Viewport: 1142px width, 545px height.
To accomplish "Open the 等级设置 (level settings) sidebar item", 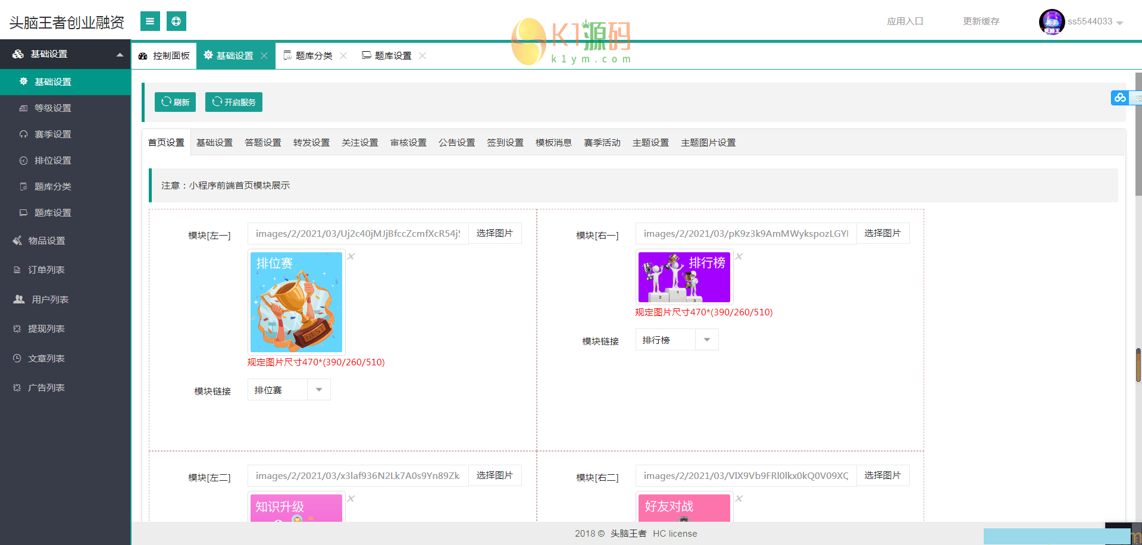I will coord(51,108).
